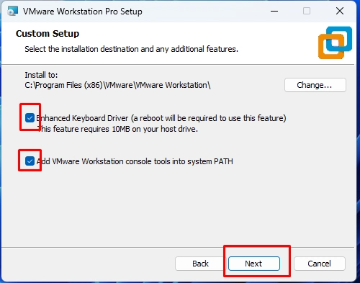Click the 'Select the installation destination' subtitle
The image size is (360, 283).
coord(131,49)
